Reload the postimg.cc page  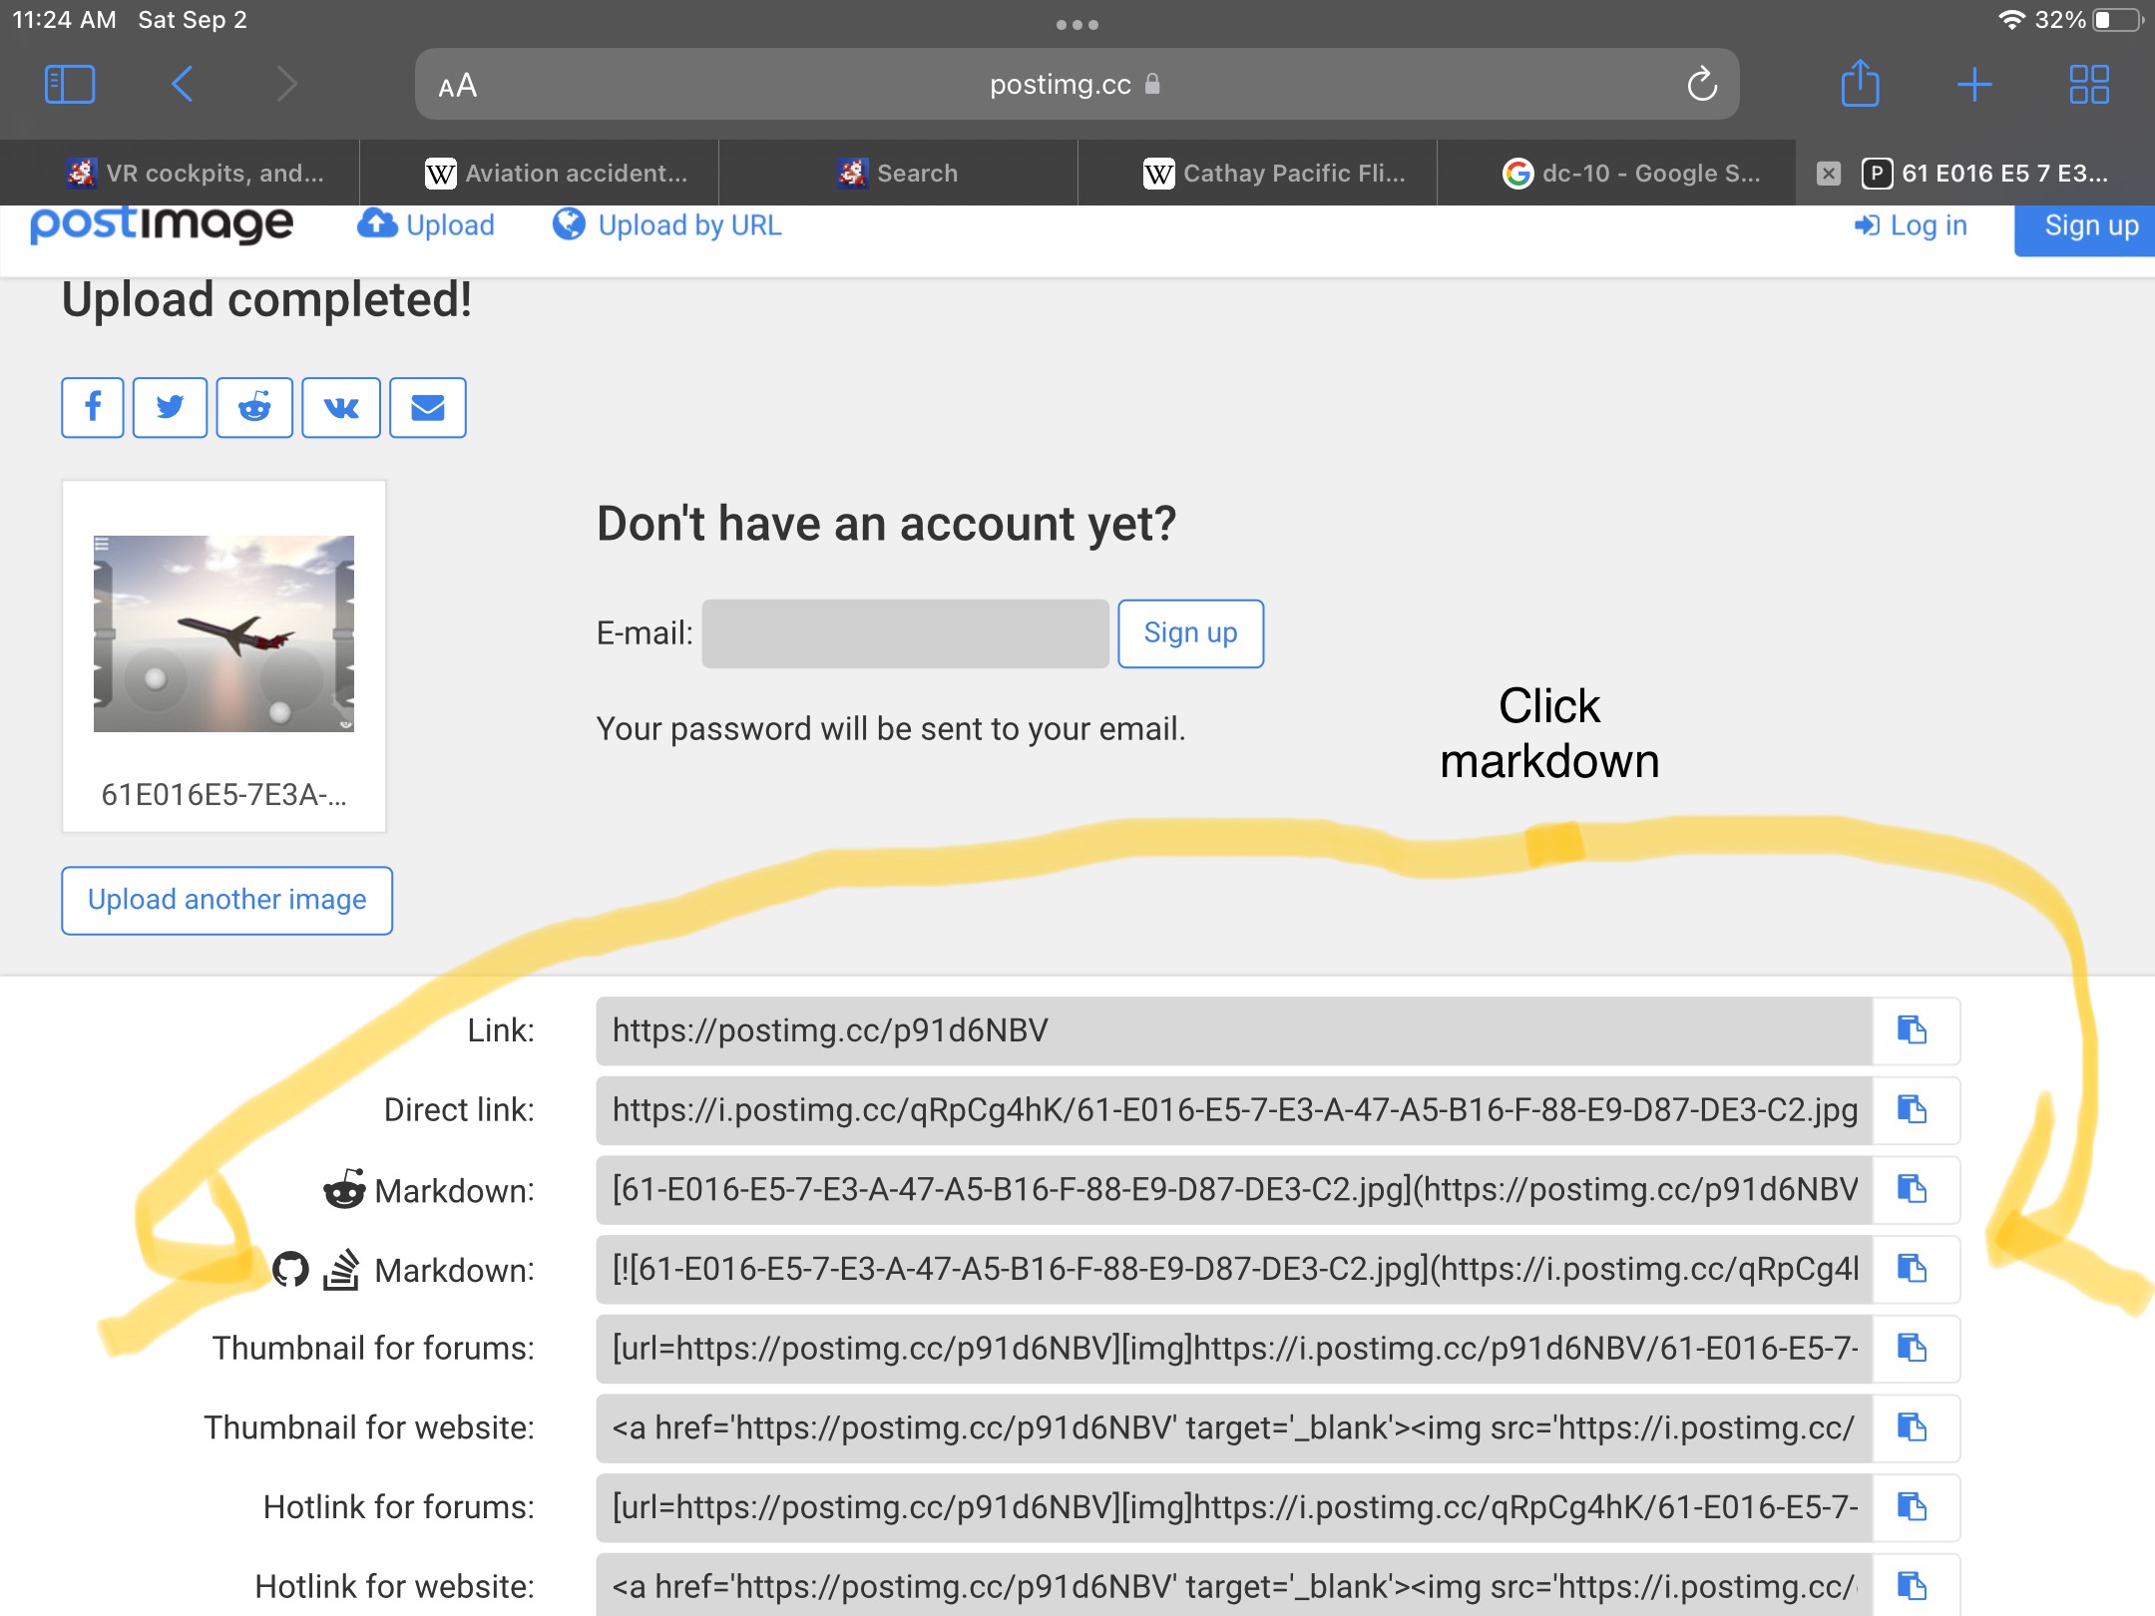[x=1702, y=85]
